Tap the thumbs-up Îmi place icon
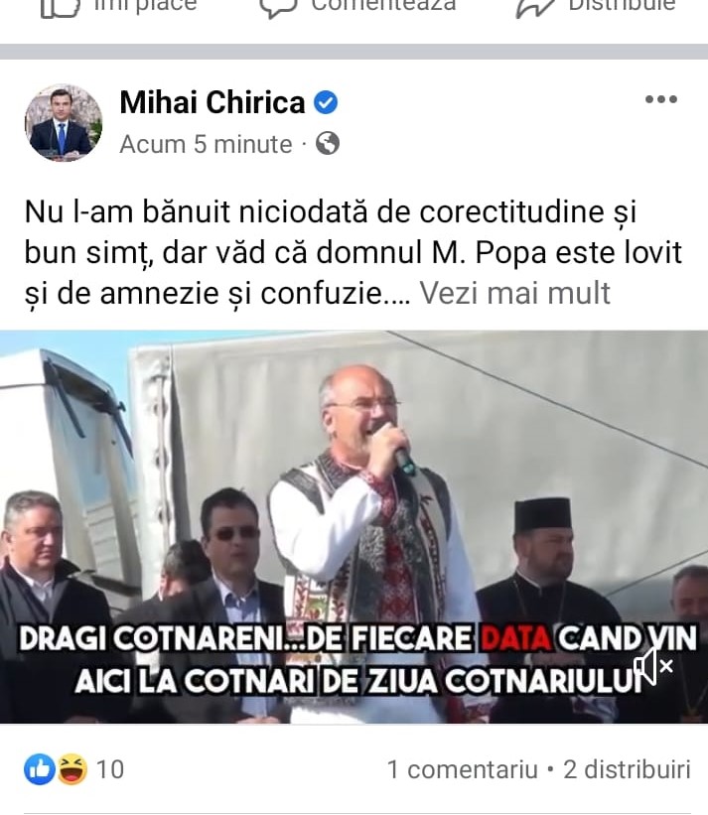 click(61, 7)
